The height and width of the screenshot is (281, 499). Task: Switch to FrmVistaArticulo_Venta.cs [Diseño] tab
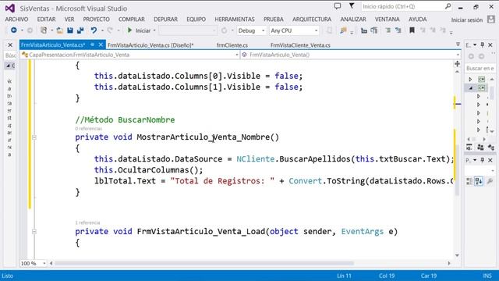(x=150, y=45)
